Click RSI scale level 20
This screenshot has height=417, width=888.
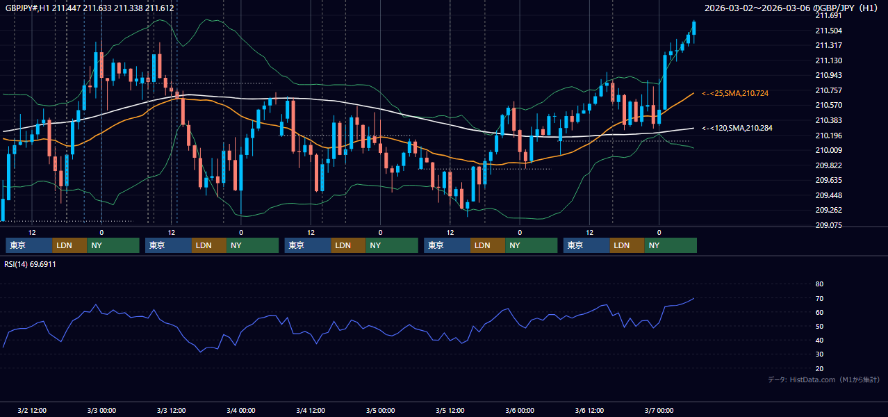coord(819,369)
